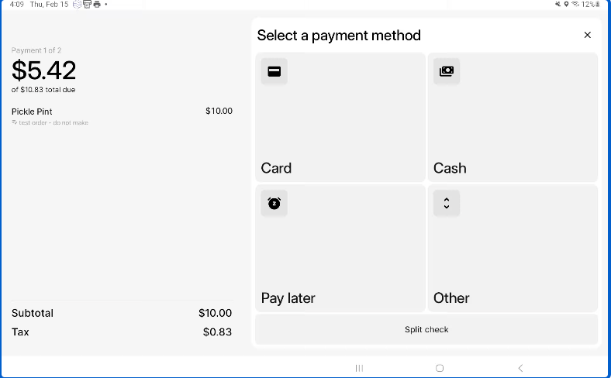Tap the cash banknote icon
This screenshot has height=378, width=611.
click(446, 72)
